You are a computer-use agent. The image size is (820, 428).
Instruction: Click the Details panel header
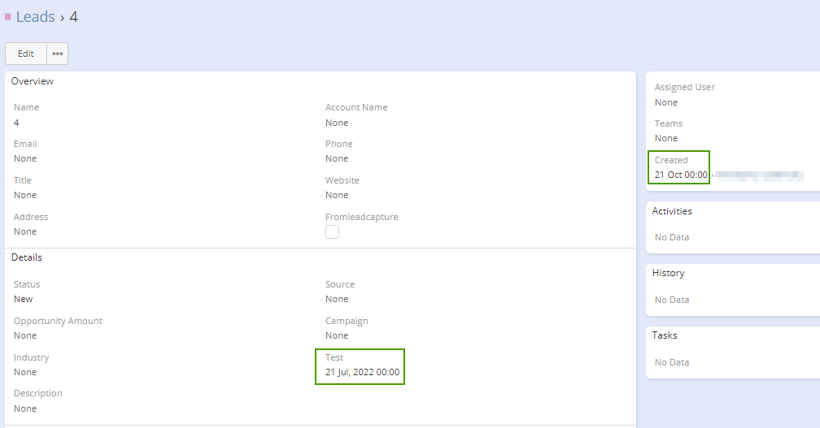point(27,257)
